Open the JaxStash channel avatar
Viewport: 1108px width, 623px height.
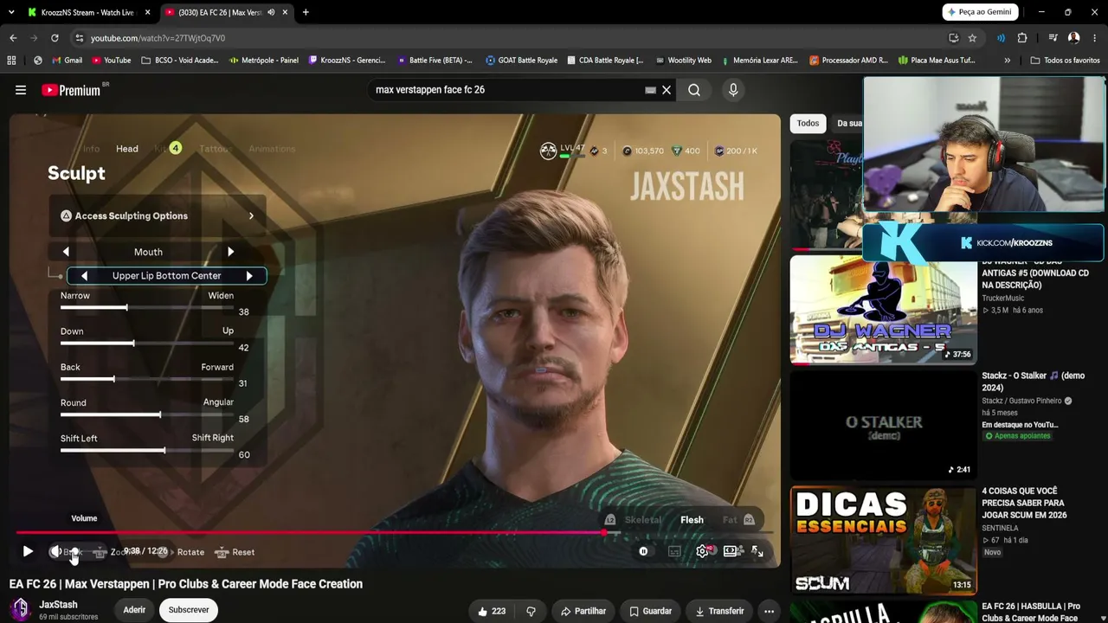coord(20,609)
